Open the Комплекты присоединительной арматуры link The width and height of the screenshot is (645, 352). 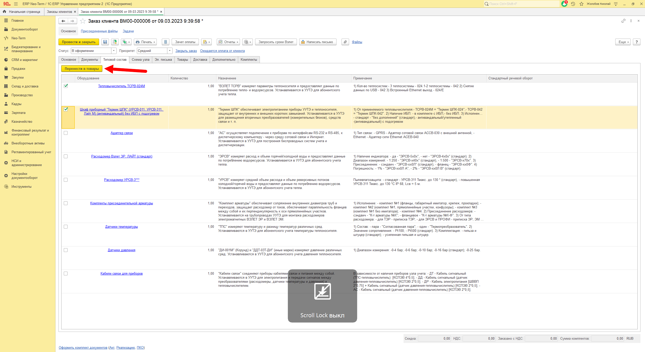point(121,203)
